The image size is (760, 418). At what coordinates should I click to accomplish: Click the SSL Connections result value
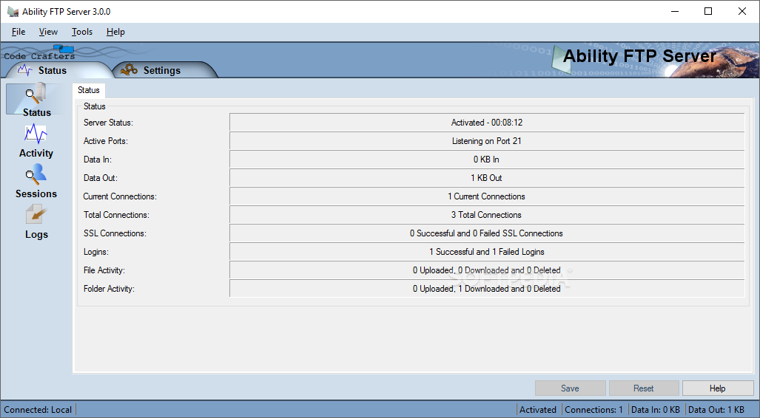point(487,233)
